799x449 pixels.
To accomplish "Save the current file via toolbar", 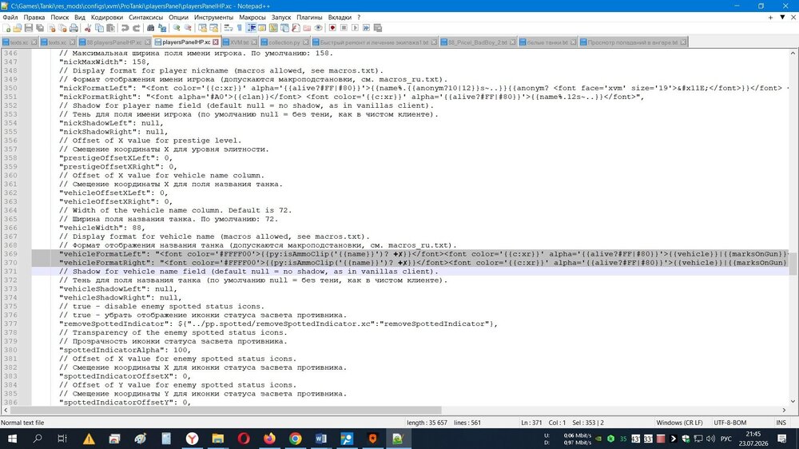I will point(29,28).
